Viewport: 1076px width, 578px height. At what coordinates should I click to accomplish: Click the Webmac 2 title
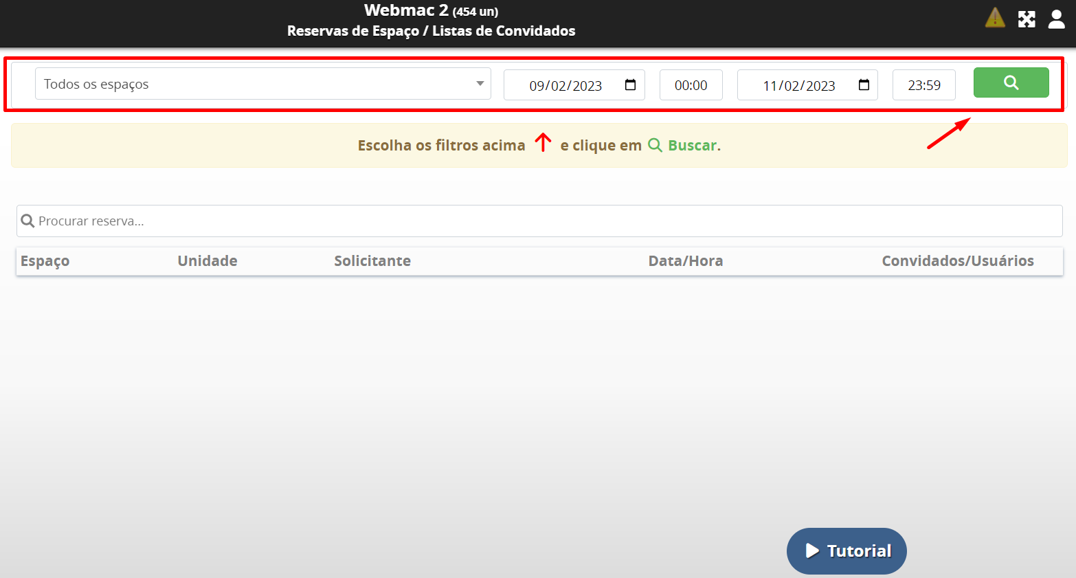pyautogui.click(x=406, y=10)
